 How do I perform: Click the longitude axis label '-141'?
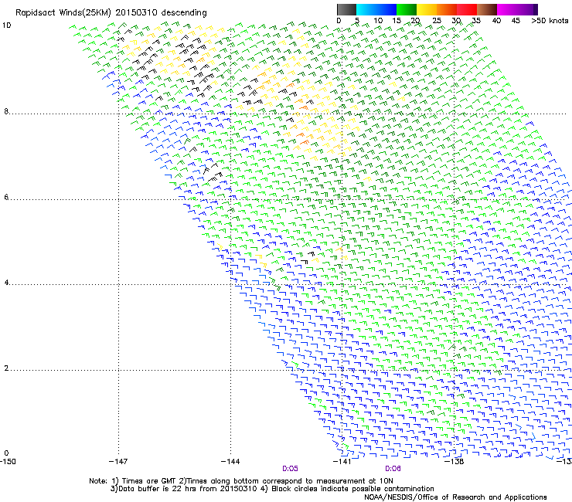(342, 462)
